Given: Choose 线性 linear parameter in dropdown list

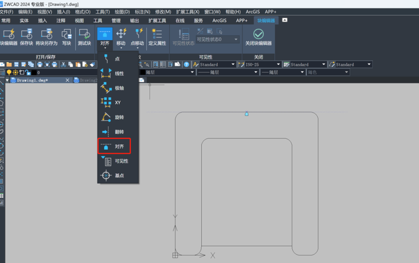Looking at the screenshot, I should pos(118,73).
